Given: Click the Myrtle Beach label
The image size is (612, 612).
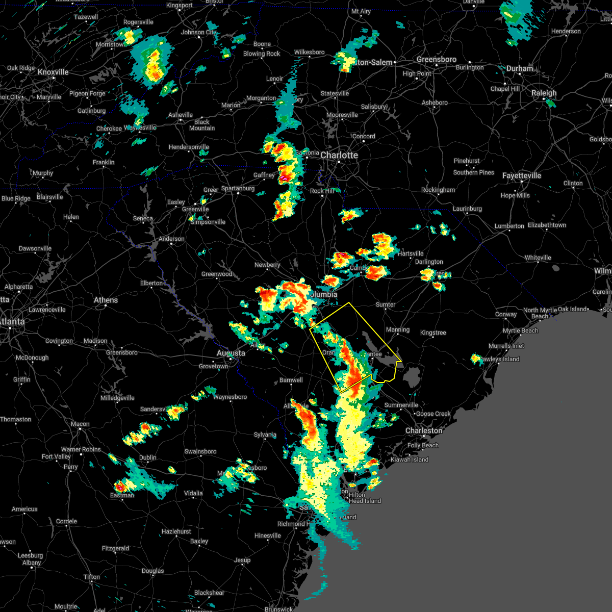Looking at the screenshot, I should pyautogui.click(x=520, y=330).
